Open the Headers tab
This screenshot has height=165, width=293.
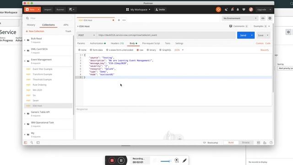point(117,43)
